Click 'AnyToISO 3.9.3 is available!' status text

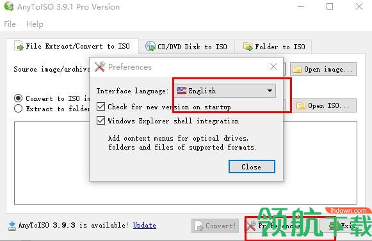coord(73,225)
